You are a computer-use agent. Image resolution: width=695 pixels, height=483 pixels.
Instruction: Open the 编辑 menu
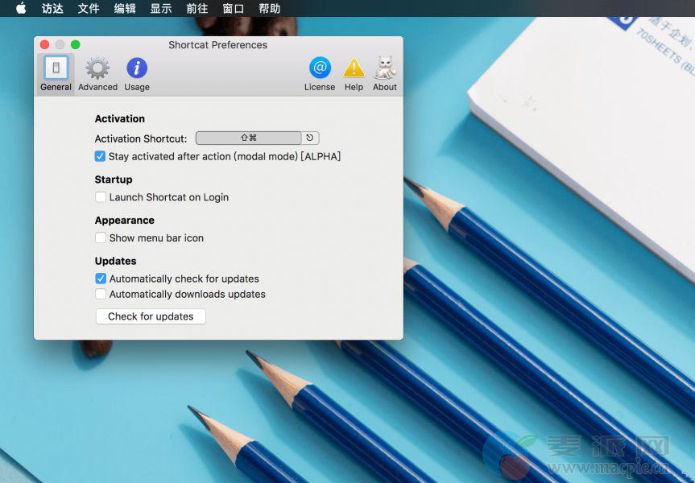coord(125,9)
